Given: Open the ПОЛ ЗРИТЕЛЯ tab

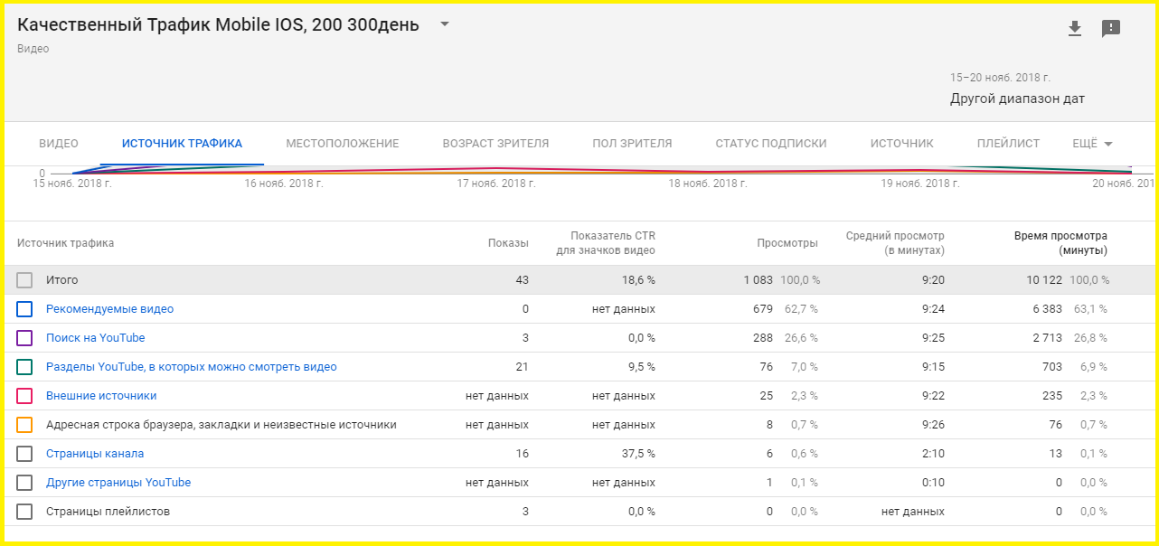Looking at the screenshot, I should (x=632, y=144).
